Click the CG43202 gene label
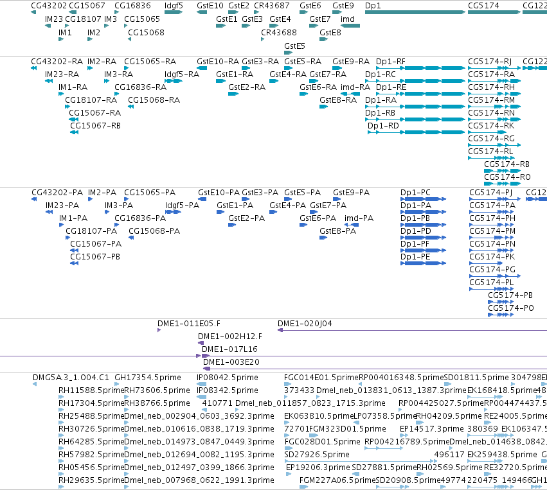This screenshot has height=490, width=547. coord(49,6)
